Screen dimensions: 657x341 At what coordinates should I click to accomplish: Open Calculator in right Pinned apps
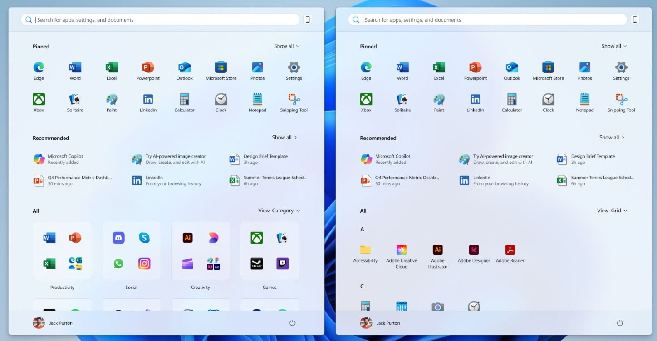point(512,102)
